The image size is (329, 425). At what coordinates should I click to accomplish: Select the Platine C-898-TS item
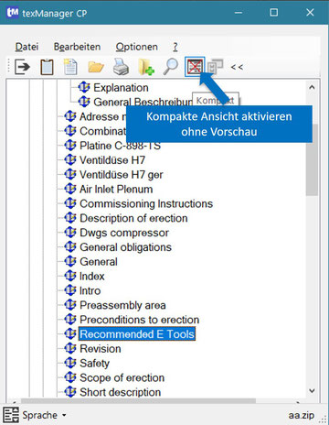point(120,146)
